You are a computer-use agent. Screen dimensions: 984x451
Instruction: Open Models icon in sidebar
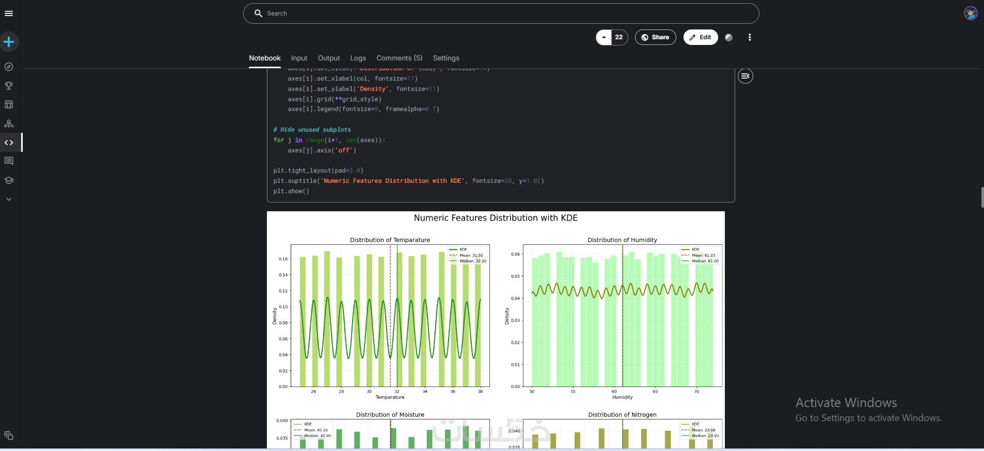pyautogui.click(x=9, y=123)
